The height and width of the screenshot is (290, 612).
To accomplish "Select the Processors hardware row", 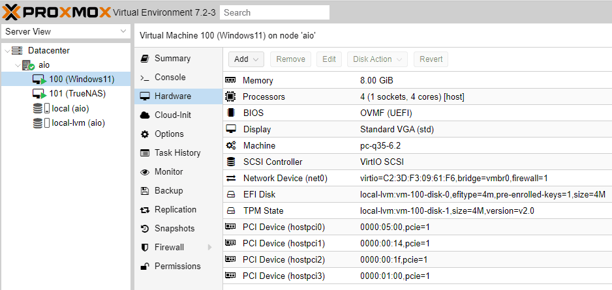I will 418,96.
